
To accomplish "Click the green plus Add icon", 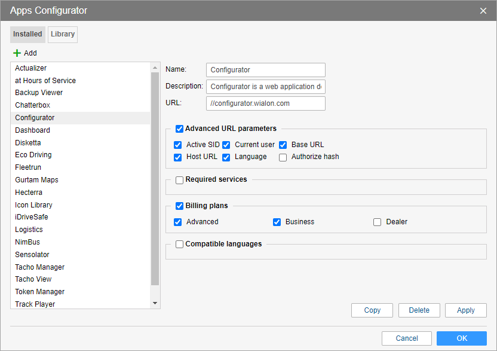I will click(x=17, y=53).
